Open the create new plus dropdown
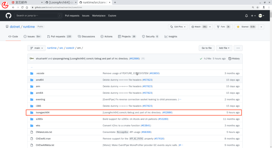Screen dimensions: 272x148 pos(253,16)
